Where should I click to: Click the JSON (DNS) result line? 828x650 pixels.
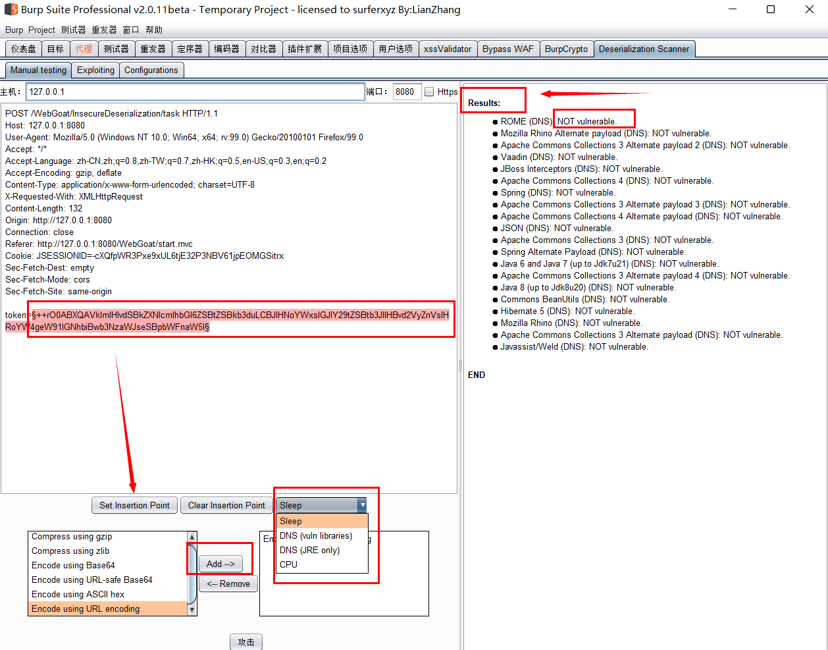(x=557, y=228)
